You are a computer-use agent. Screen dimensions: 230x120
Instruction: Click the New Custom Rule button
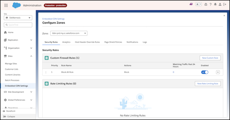click(x=210, y=58)
